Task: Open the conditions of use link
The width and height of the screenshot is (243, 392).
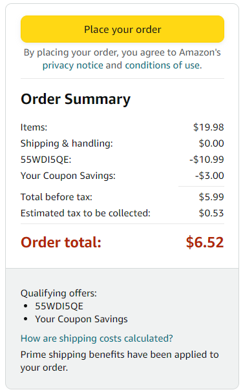Action: [164, 65]
